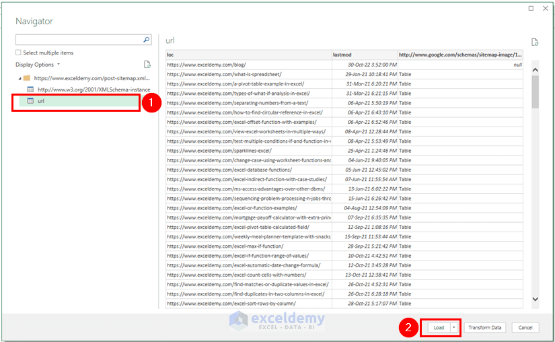This screenshot has height=342, width=555.
Task: Click the excel-indirect-function-with-case-studies cell
Action: point(248,180)
